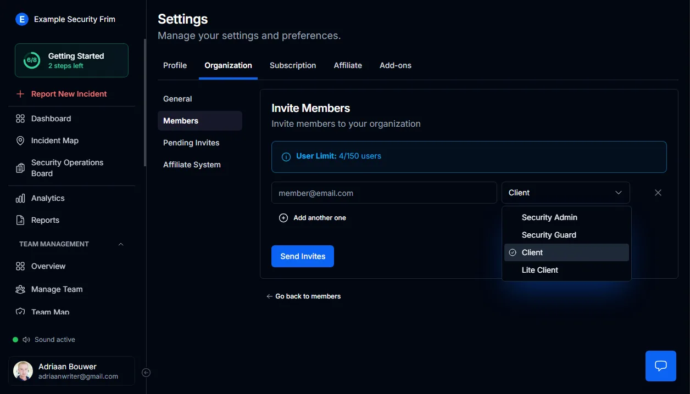Click the Reports document icon
Viewport: 690px width, 394px height.
coord(20,220)
